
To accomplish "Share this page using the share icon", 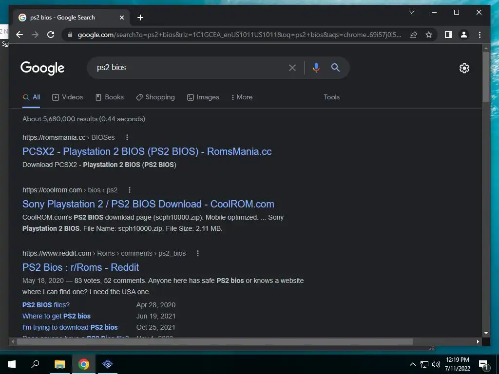I will coord(413,35).
